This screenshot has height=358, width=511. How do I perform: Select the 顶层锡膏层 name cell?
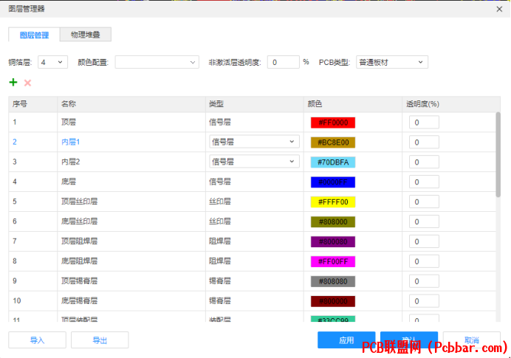point(131,281)
